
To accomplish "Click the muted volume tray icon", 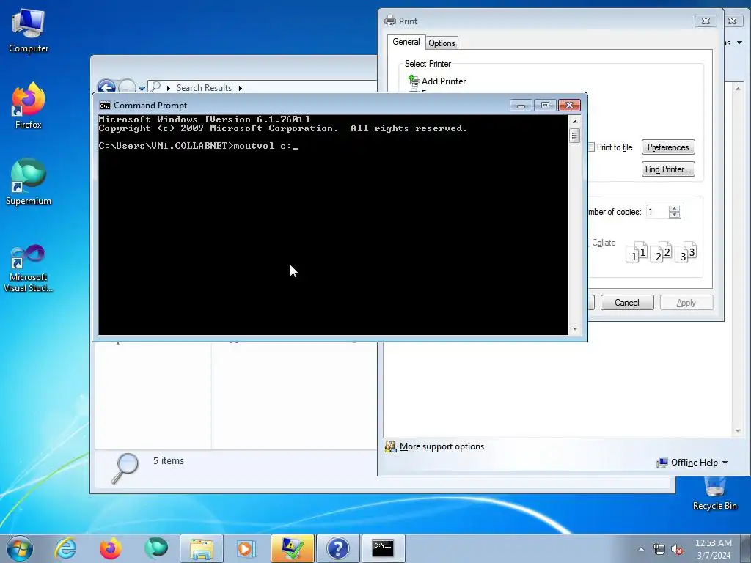I will (x=677, y=549).
